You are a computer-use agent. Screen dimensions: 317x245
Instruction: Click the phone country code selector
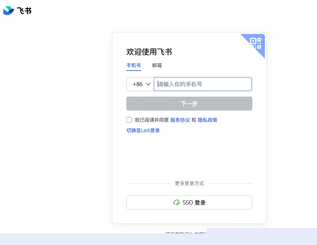(x=140, y=84)
